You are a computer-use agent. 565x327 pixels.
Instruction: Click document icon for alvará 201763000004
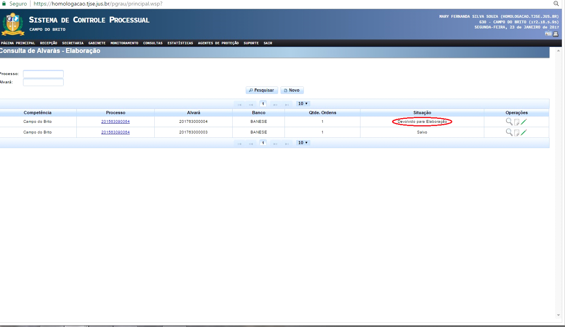517,122
